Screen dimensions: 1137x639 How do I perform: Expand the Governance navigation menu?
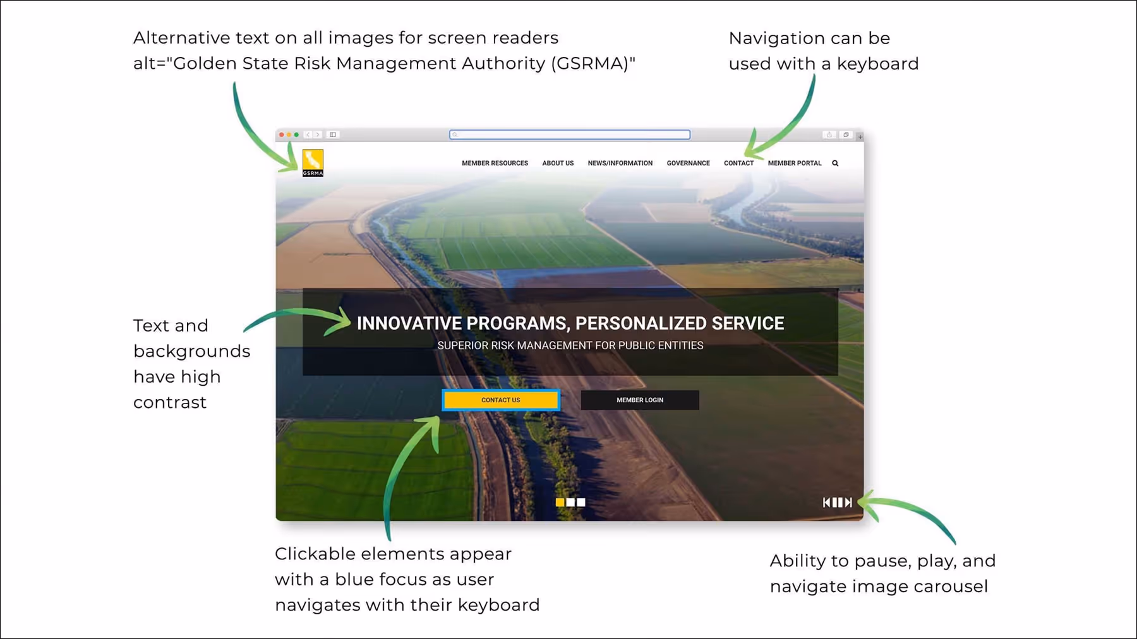(x=688, y=163)
